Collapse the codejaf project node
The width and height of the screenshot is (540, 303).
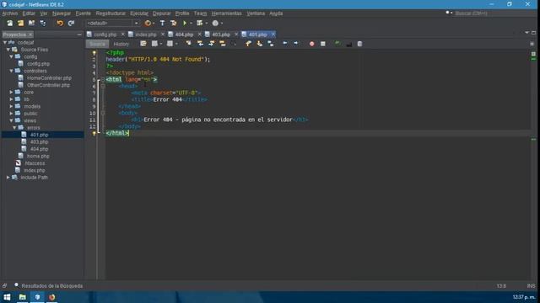tap(5, 42)
